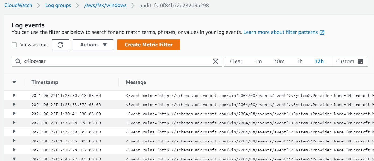Image resolution: width=374 pixels, height=161 pixels.
Task: Select the 30m time range
Action: coord(279,61)
